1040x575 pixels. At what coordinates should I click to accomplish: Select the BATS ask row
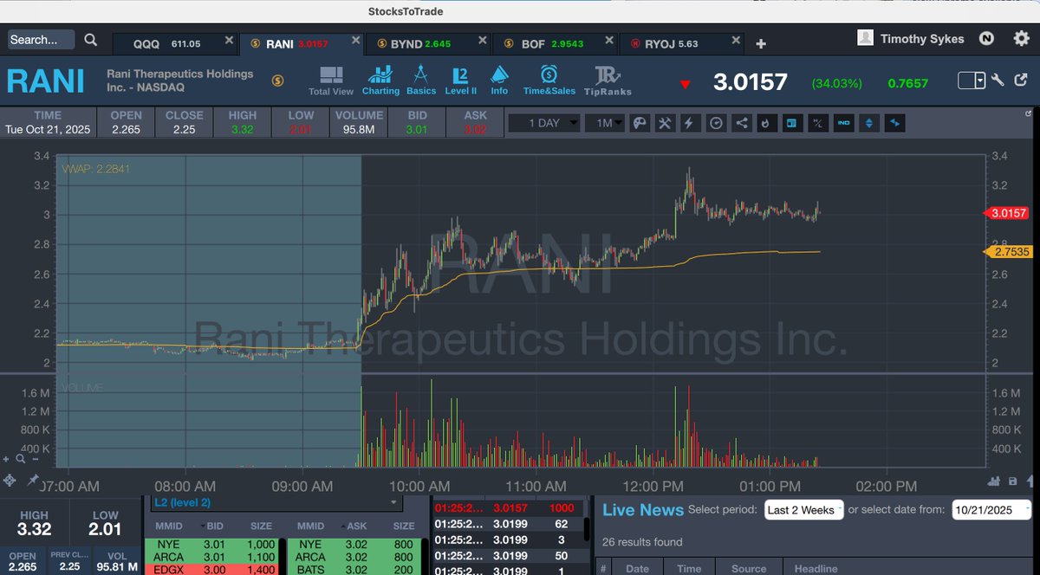354,570
